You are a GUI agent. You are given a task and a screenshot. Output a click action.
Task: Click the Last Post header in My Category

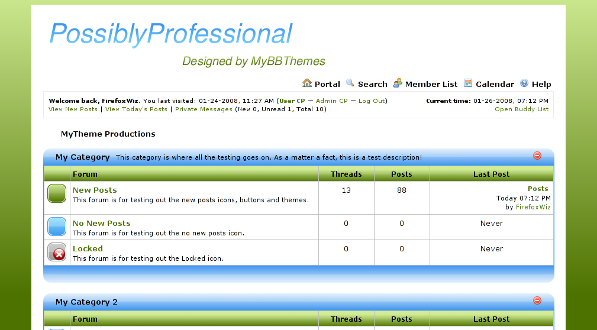tap(491, 174)
